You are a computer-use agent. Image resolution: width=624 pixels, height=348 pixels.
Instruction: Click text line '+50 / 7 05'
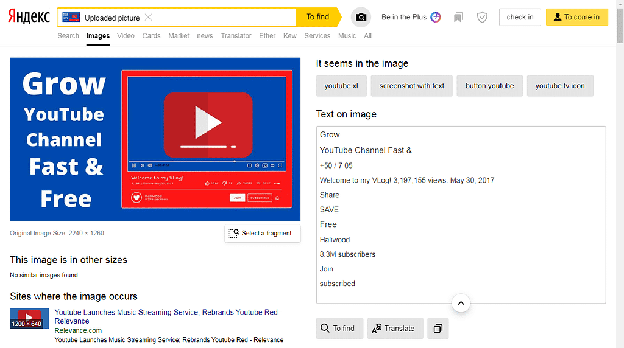click(336, 165)
